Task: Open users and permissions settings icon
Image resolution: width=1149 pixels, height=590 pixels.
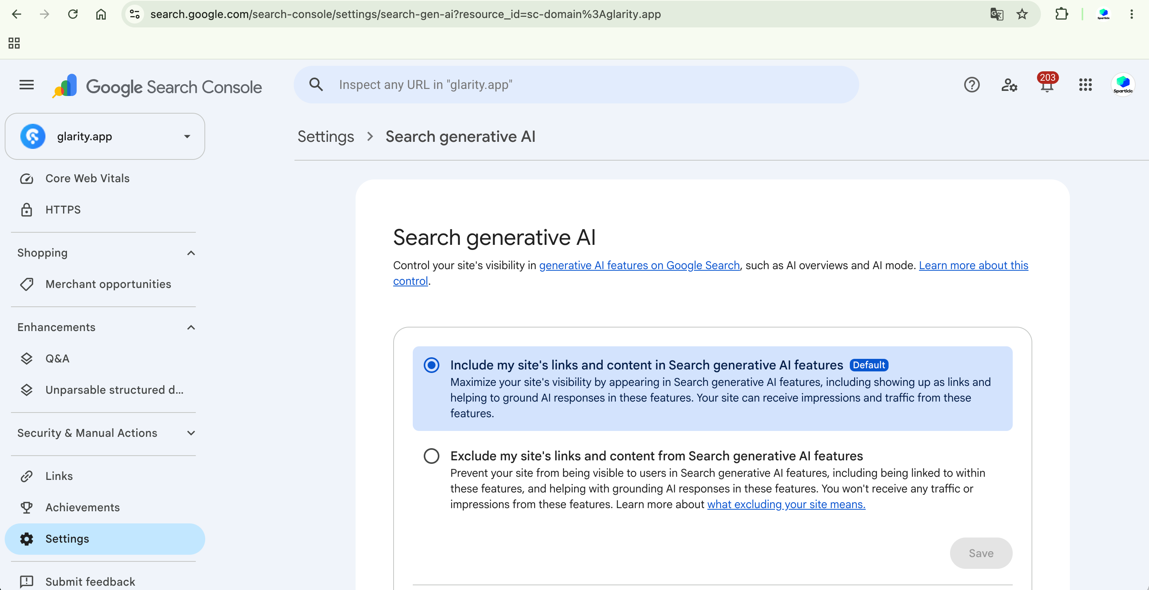Action: coord(1009,85)
